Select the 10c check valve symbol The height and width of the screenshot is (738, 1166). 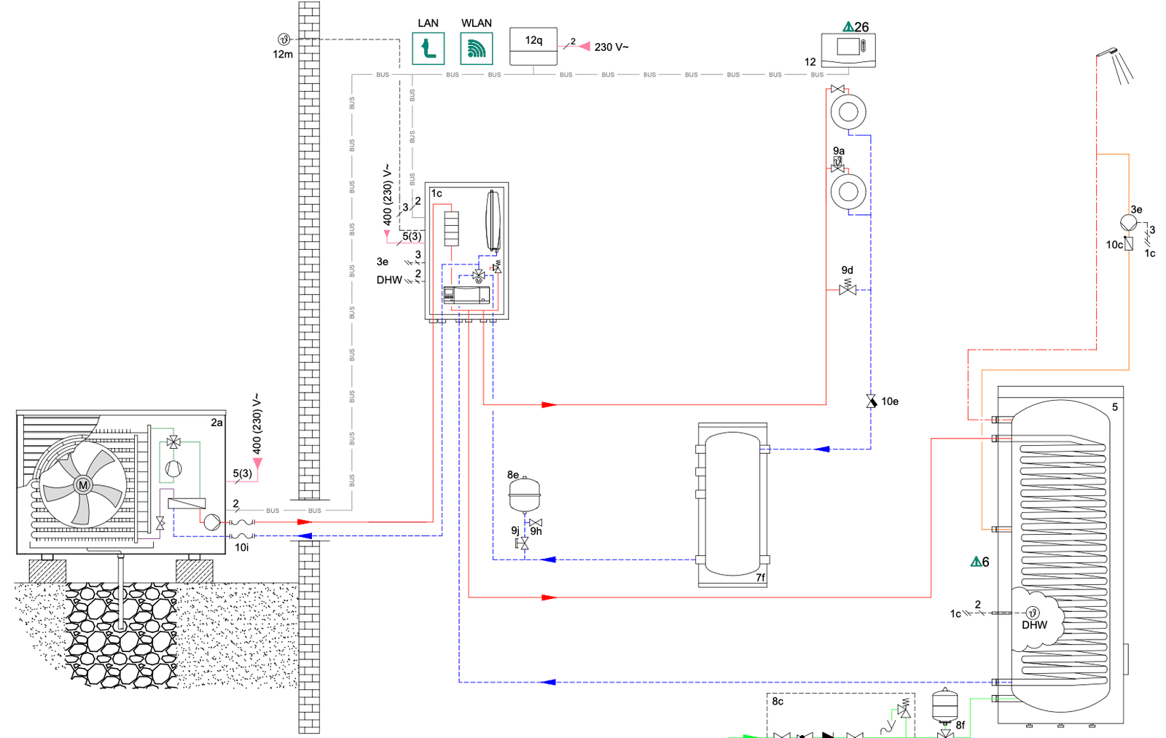1129,244
